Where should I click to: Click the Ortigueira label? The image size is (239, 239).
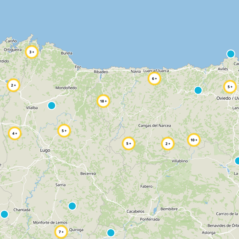(13, 50)
